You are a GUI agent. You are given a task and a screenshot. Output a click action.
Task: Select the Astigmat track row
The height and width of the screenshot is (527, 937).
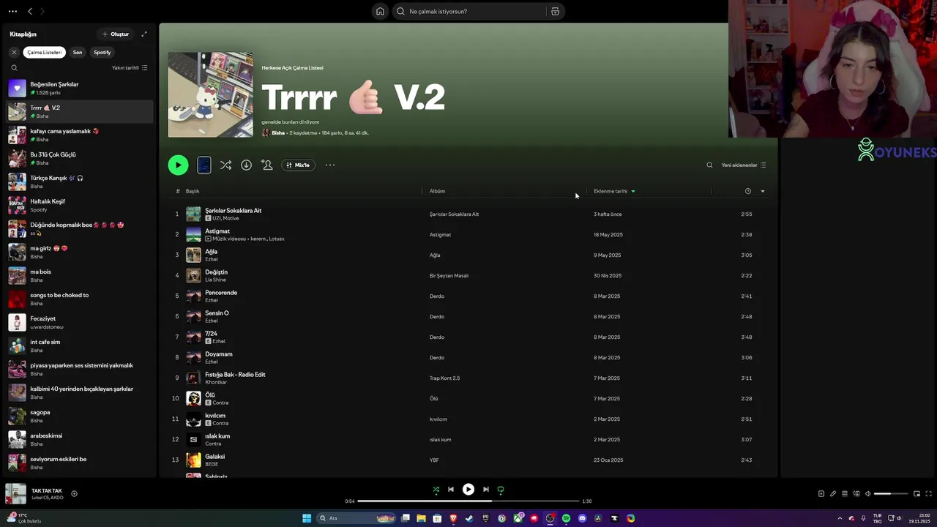(468, 234)
